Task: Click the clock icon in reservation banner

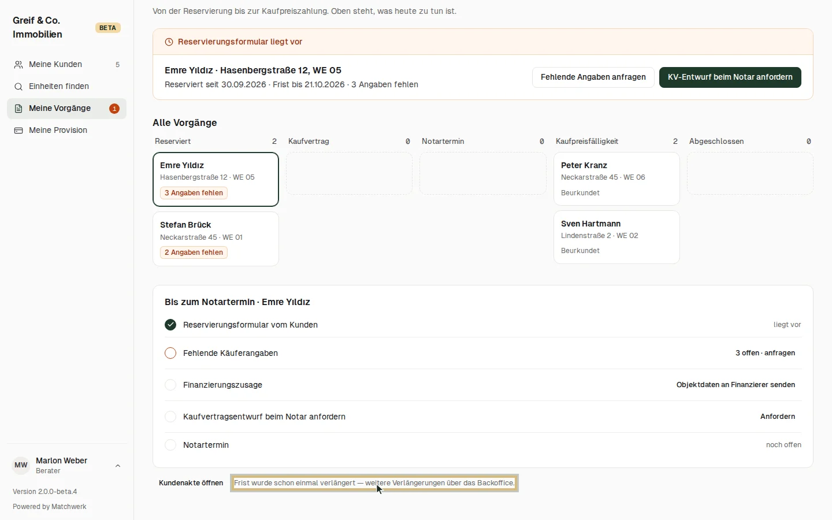Action: [169, 42]
